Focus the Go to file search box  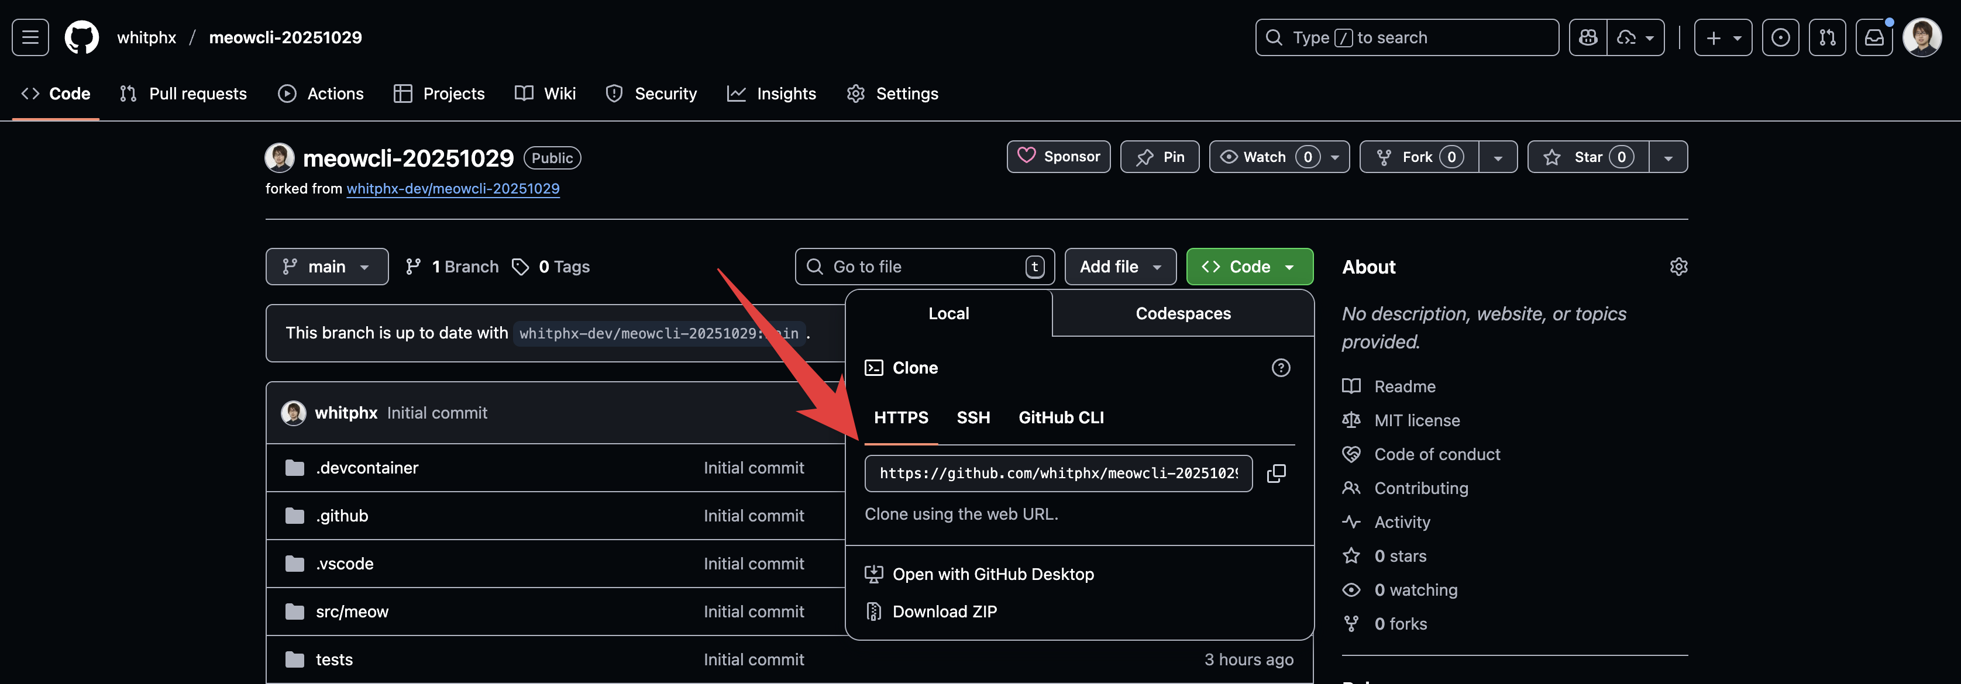[925, 267]
